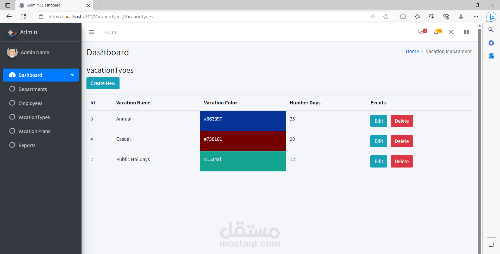Click the Public Holidays name cell
Image resolution: width=500 pixels, height=254 pixels.
coord(133,159)
